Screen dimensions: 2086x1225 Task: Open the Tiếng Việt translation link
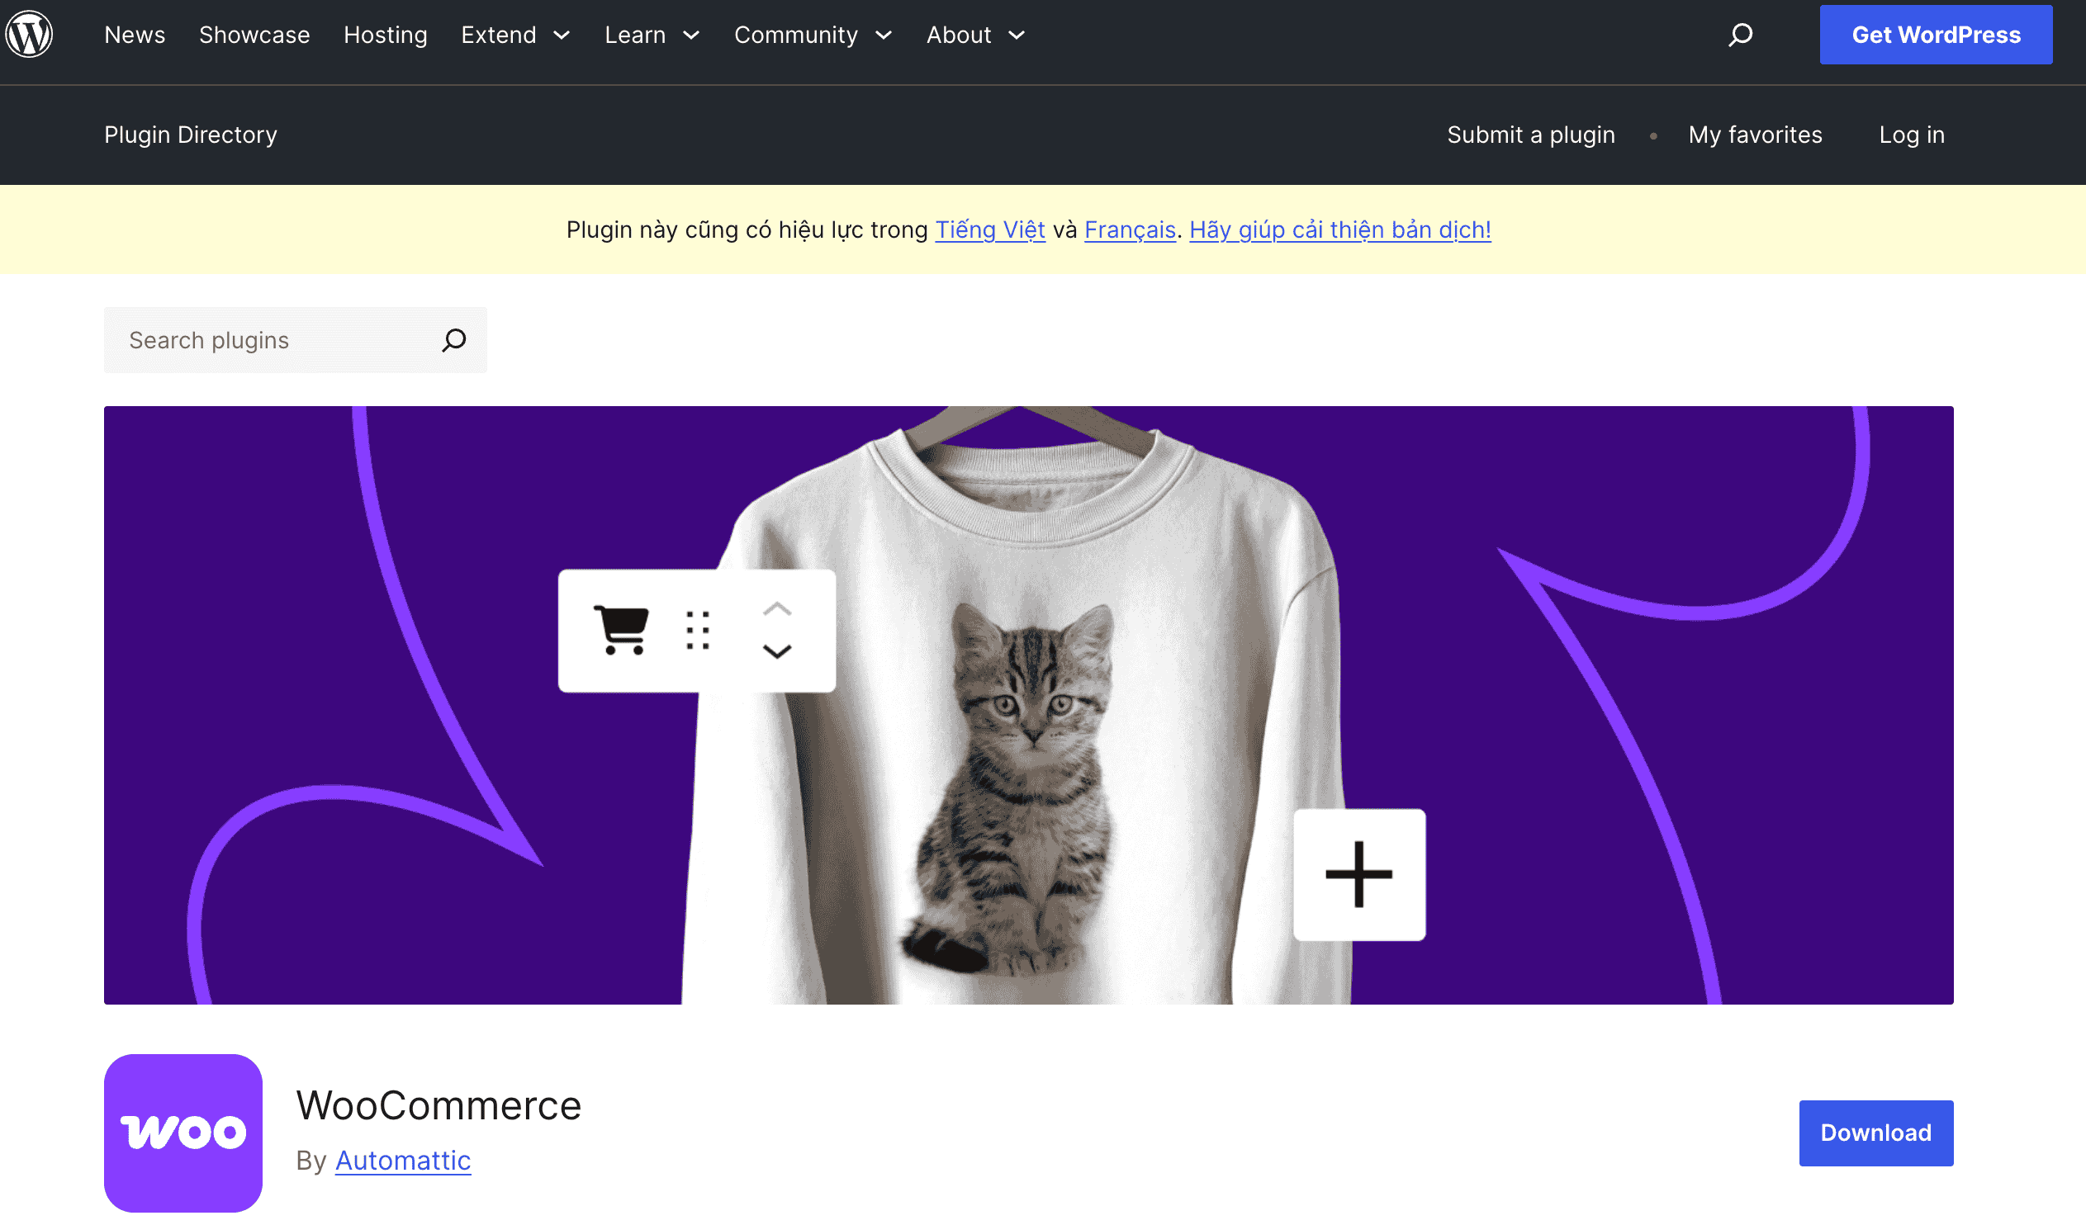click(x=990, y=229)
